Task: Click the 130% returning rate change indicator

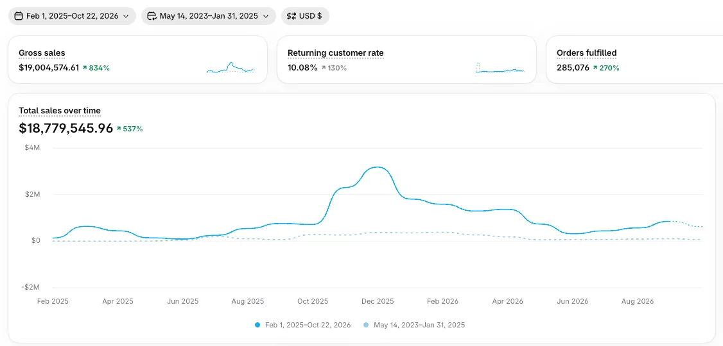Action: (334, 68)
